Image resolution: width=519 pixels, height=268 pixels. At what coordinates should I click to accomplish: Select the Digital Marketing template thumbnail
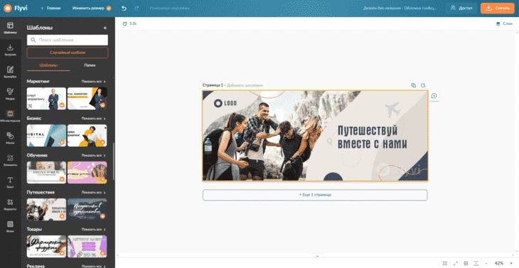tap(87, 99)
